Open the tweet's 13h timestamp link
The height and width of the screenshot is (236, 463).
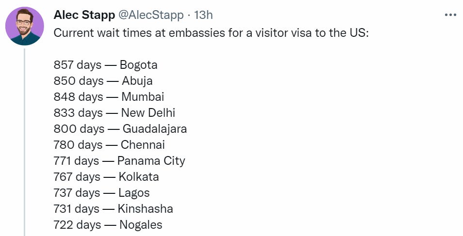point(203,15)
